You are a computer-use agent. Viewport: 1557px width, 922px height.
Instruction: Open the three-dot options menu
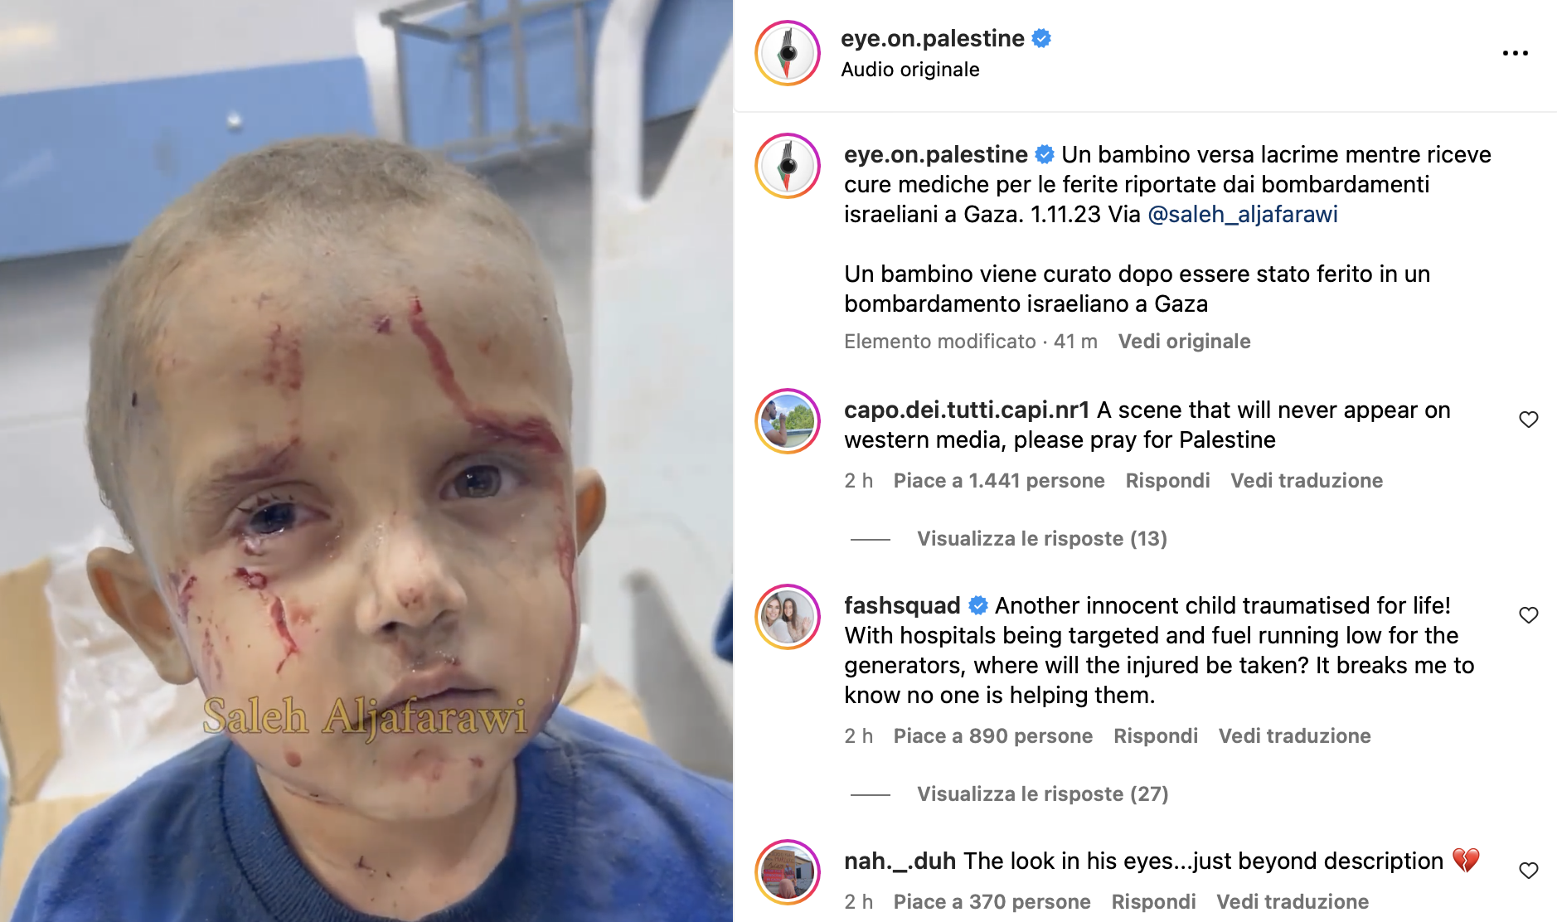coord(1515,53)
